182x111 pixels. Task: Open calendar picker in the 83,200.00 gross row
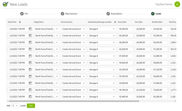coord(30,49)
